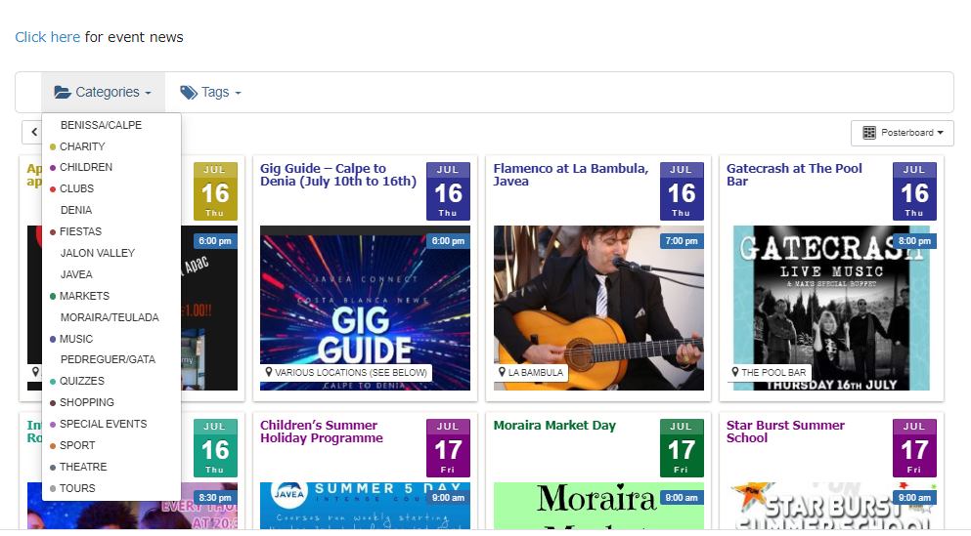Open the Categories dropdown

[103, 93]
